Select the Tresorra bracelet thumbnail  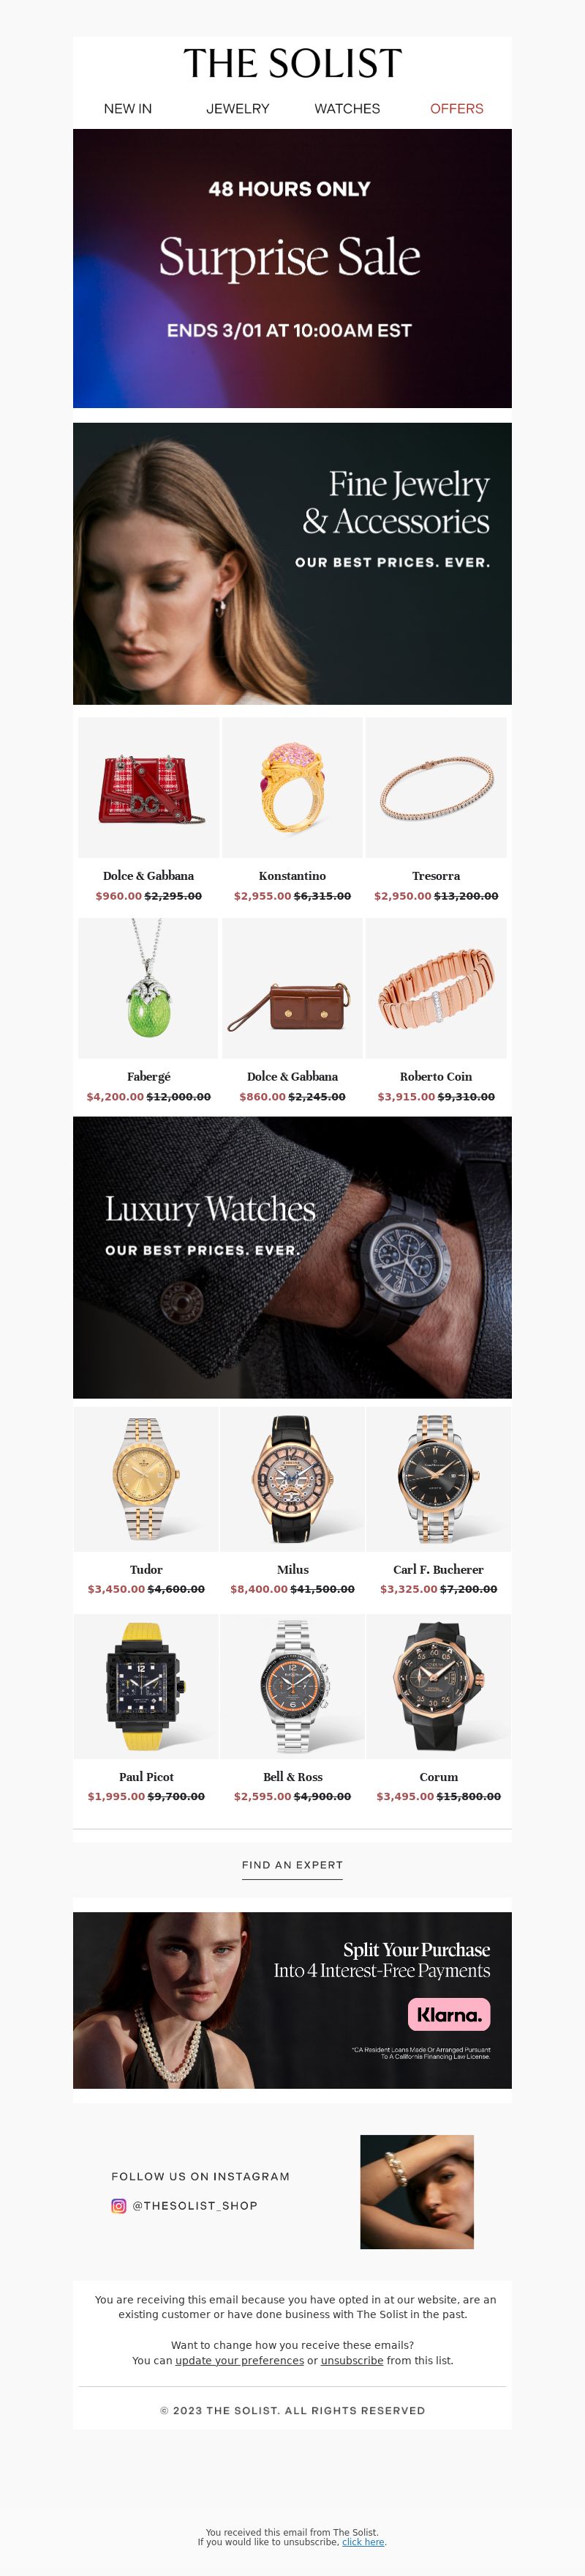[437, 787]
